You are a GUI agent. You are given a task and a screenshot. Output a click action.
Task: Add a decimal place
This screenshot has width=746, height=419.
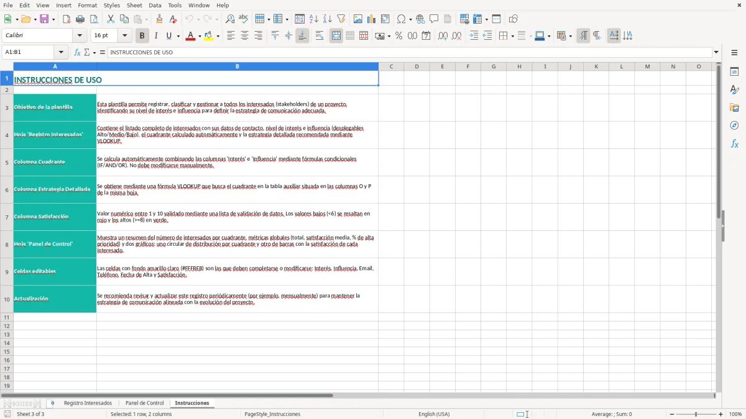point(443,36)
